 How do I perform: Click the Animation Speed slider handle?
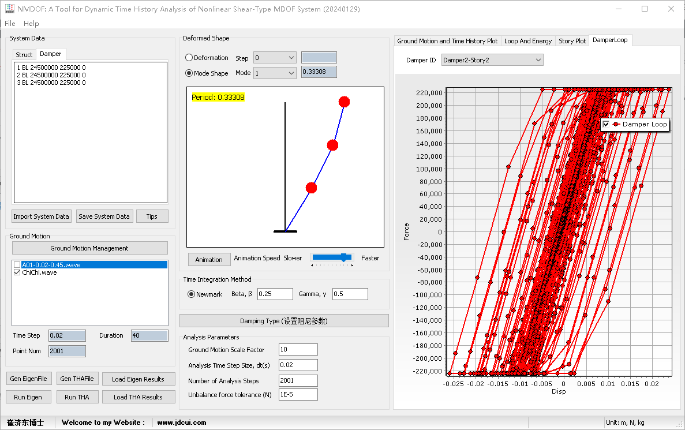coord(345,257)
